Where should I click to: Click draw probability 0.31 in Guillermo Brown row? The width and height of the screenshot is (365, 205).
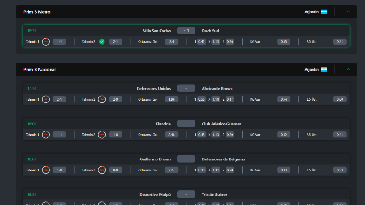click(216, 170)
